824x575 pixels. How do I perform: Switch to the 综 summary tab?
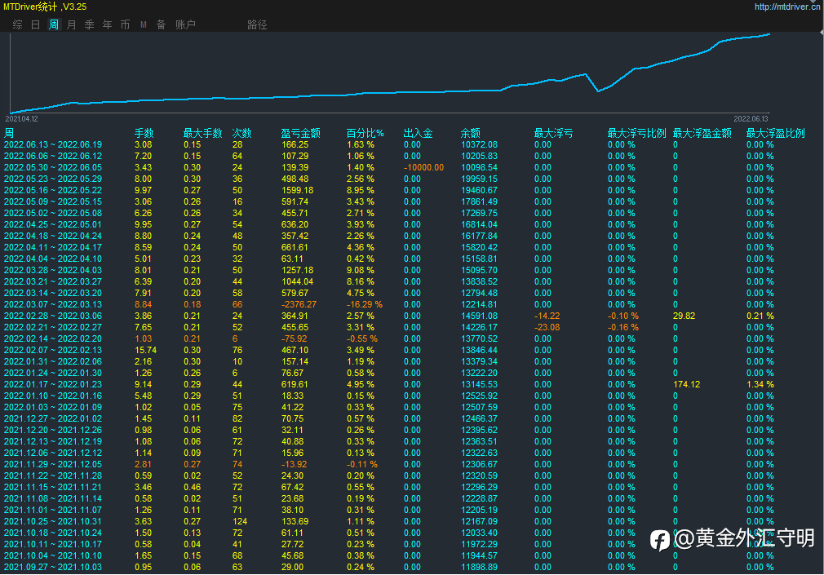18,24
